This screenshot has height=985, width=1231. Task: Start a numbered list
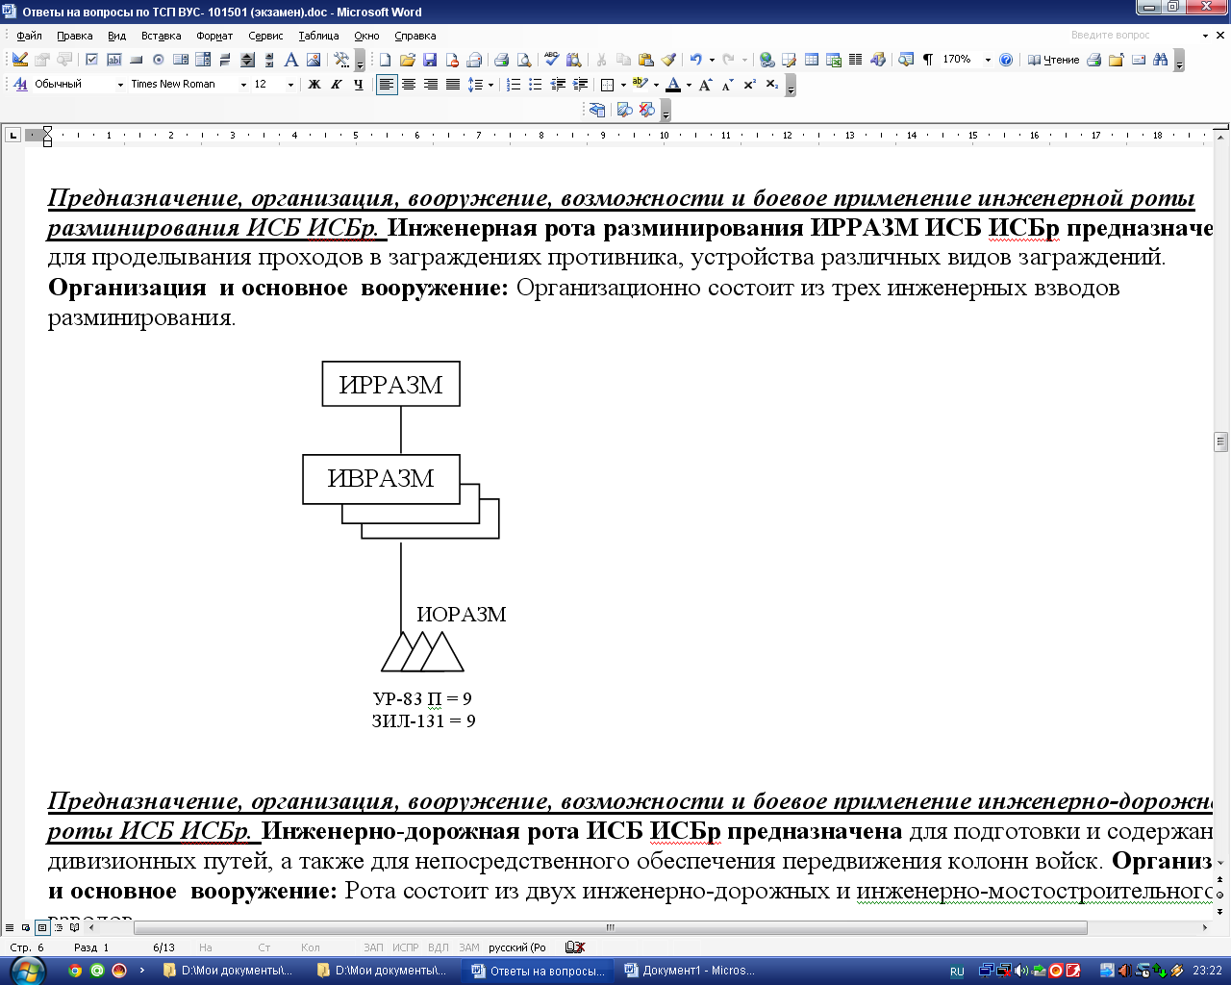click(514, 85)
